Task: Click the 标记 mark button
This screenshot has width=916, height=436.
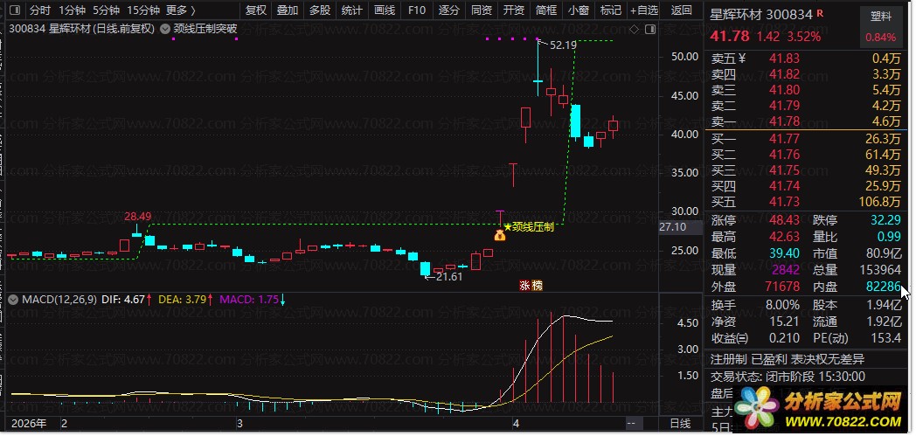Action: tap(610, 10)
